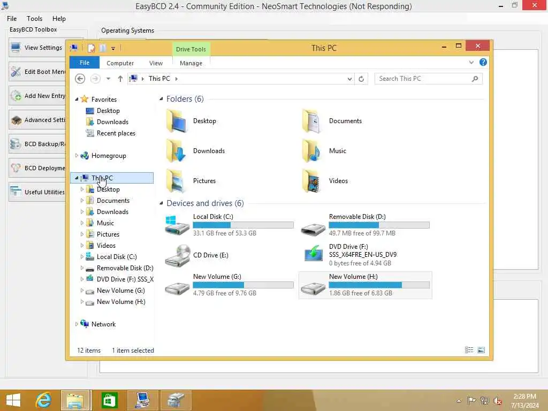Switch to details view icon in status bar
The width and height of the screenshot is (548, 411).
[469, 350]
